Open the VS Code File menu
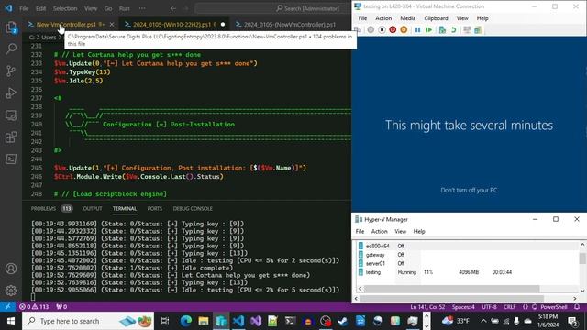The image size is (587, 330). 24,8
